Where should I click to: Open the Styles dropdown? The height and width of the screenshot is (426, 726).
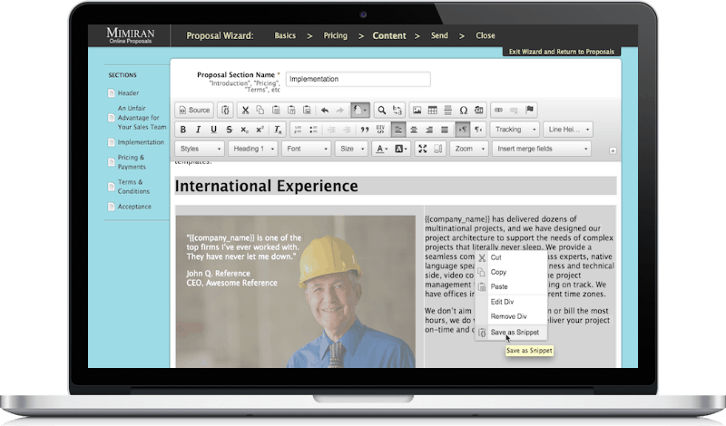pos(200,149)
